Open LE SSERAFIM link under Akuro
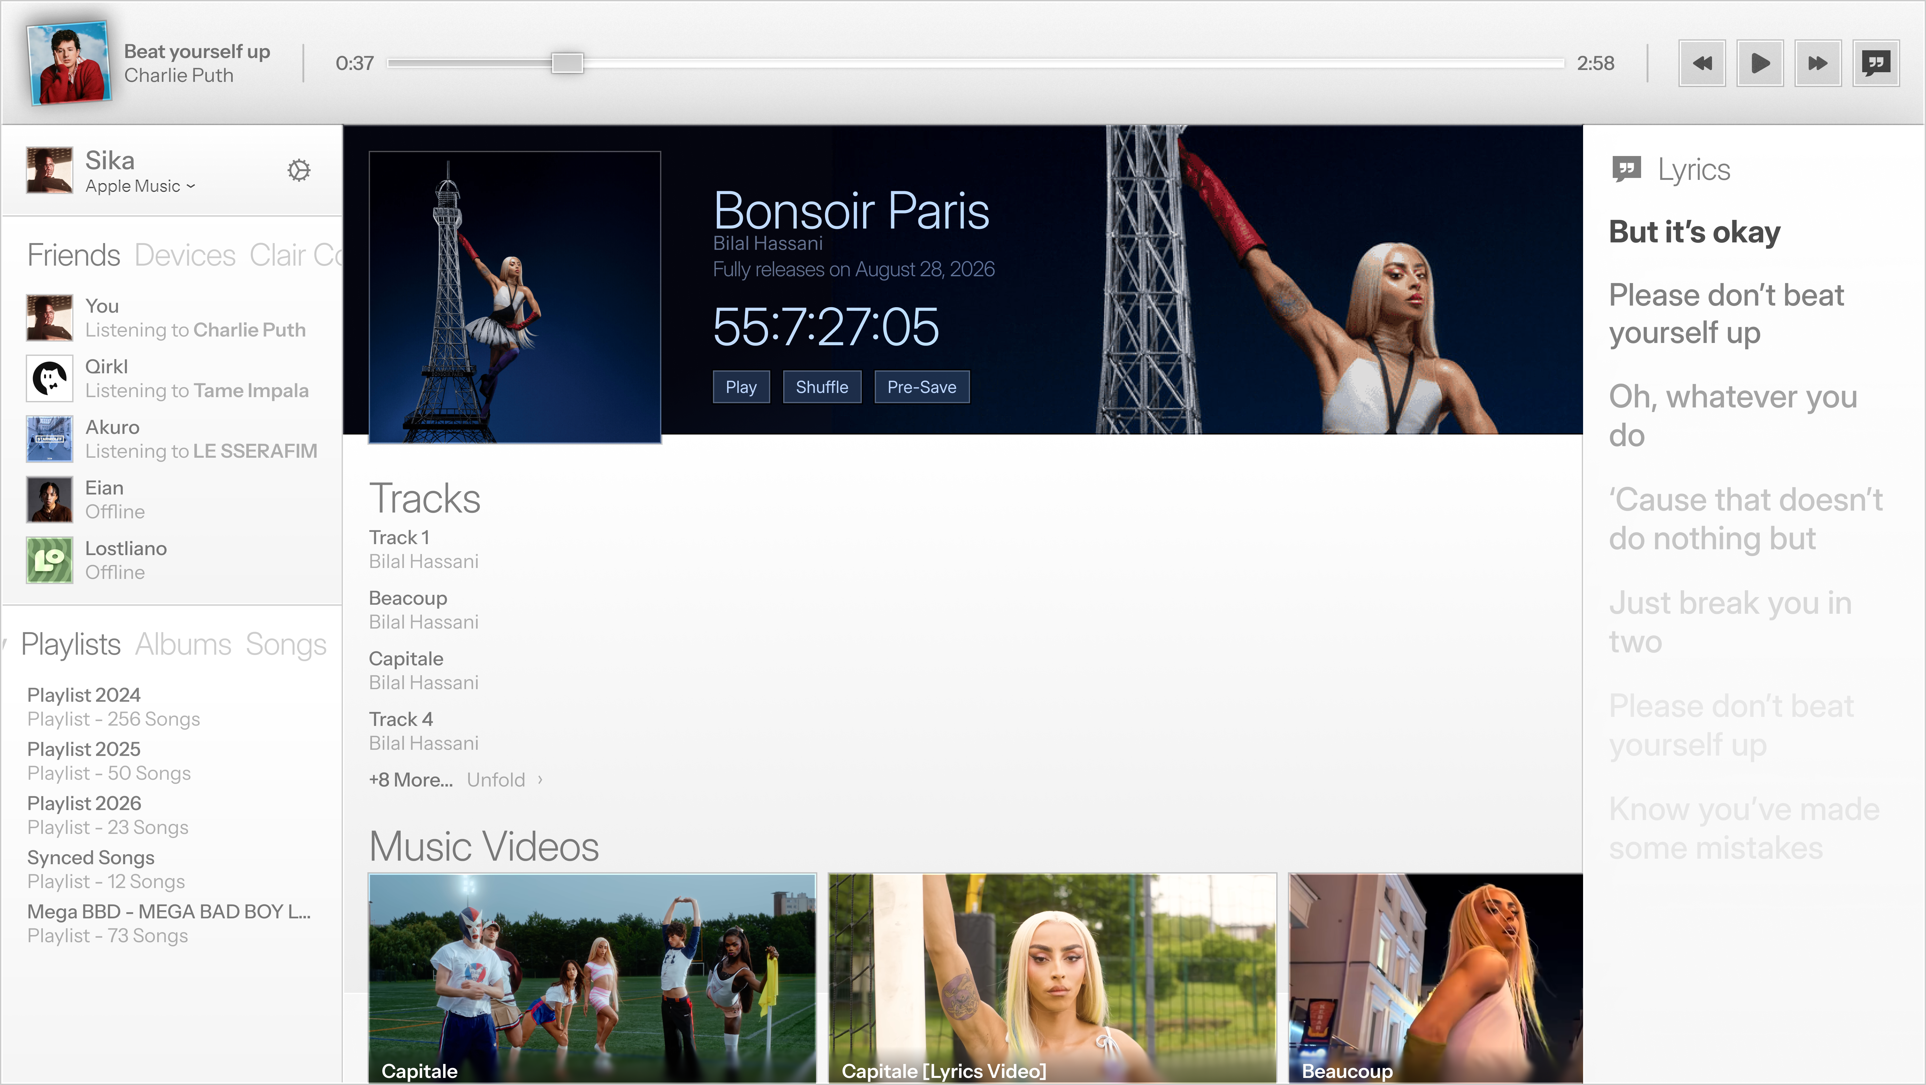1926x1085 pixels. click(255, 451)
